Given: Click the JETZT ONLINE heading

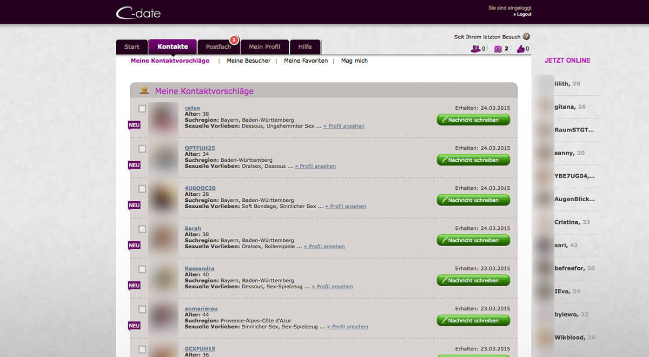Looking at the screenshot, I should pyautogui.click(x=567, y=61).
